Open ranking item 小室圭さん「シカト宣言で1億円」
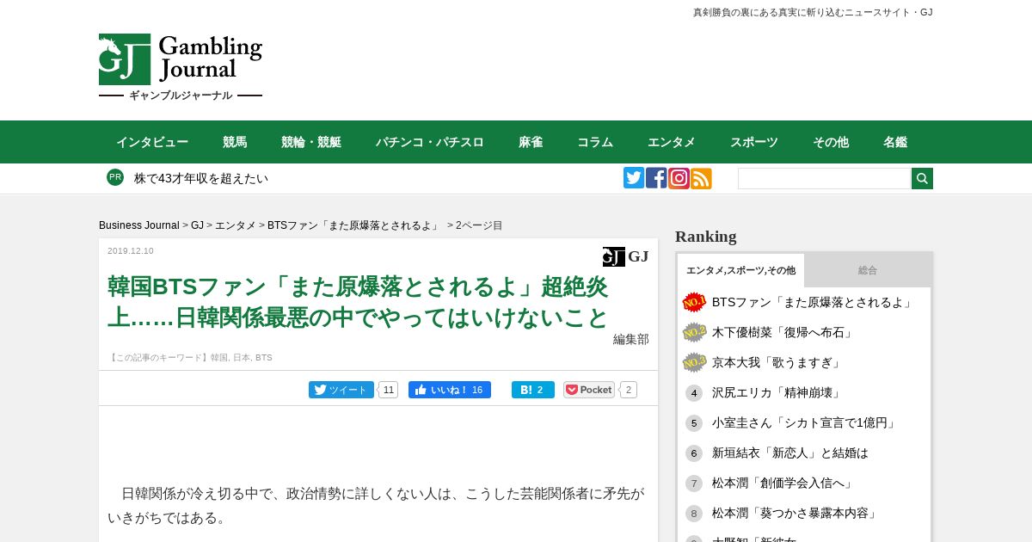The image size is (1032, 542). [806, 423]
